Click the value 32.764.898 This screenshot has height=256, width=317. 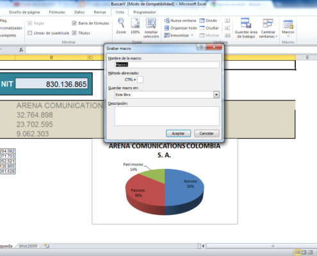[x=35, y=115]
